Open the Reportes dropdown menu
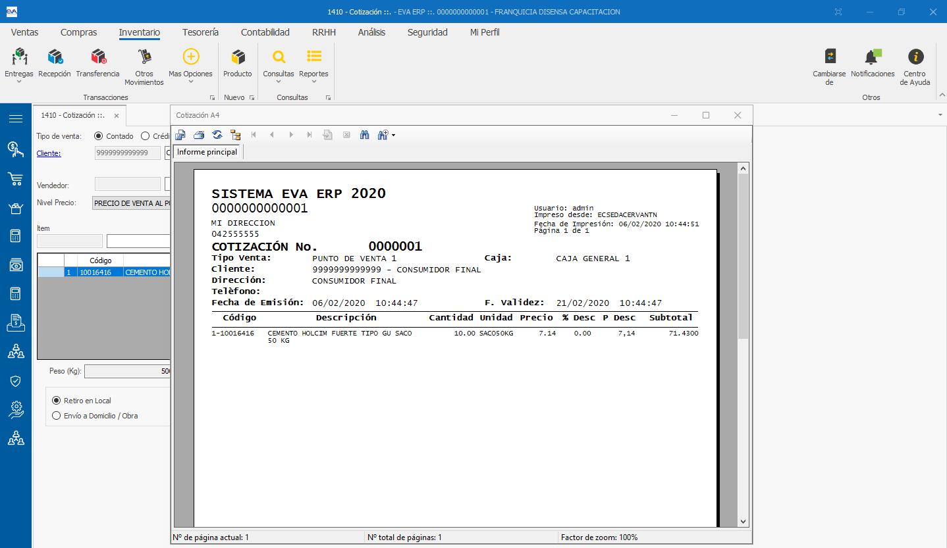This screenshot has width=947, height=548. coord(313,82)
